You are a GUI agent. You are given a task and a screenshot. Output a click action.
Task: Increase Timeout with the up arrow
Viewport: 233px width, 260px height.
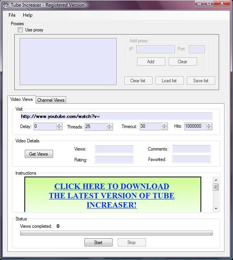164,125
